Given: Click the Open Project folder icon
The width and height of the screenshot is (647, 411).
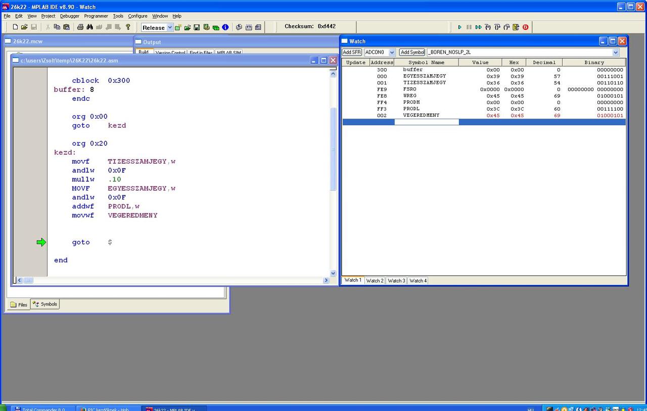Looking at the screenshot, I should 188,27.
